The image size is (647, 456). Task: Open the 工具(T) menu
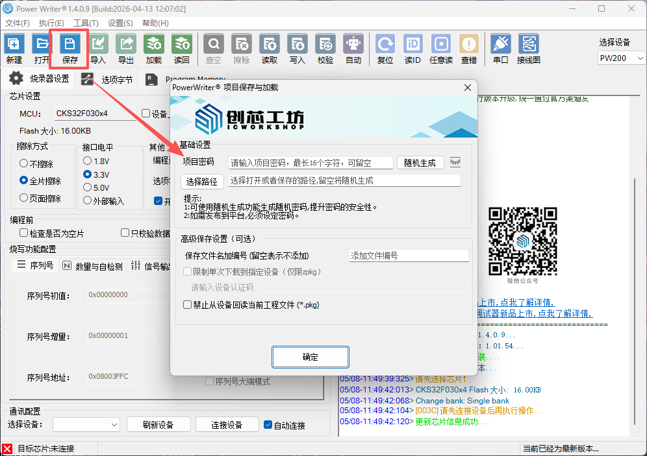tap(86, 23)
